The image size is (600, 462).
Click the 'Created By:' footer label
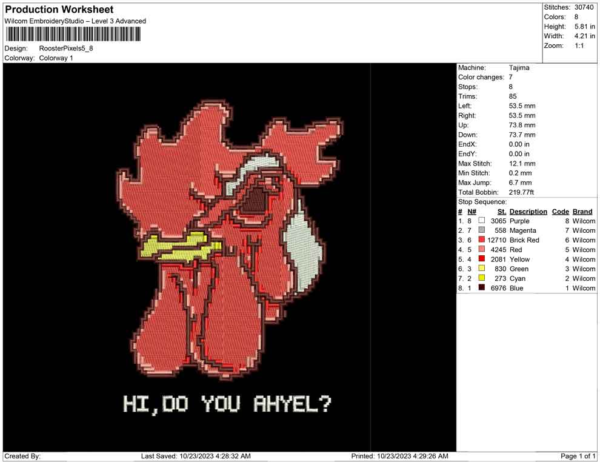(22, 456)
